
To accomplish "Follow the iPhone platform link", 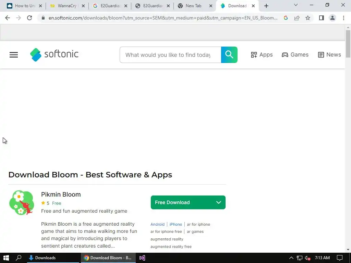I will tap(176, 224).
